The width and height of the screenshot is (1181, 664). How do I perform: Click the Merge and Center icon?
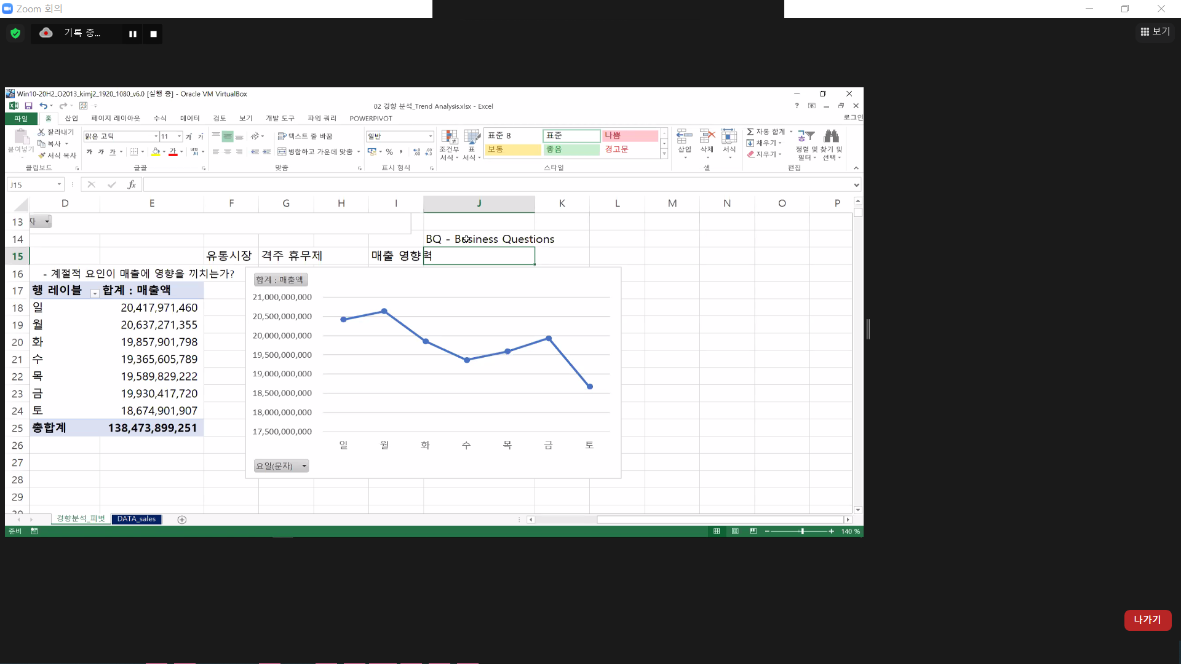point(282,152)
